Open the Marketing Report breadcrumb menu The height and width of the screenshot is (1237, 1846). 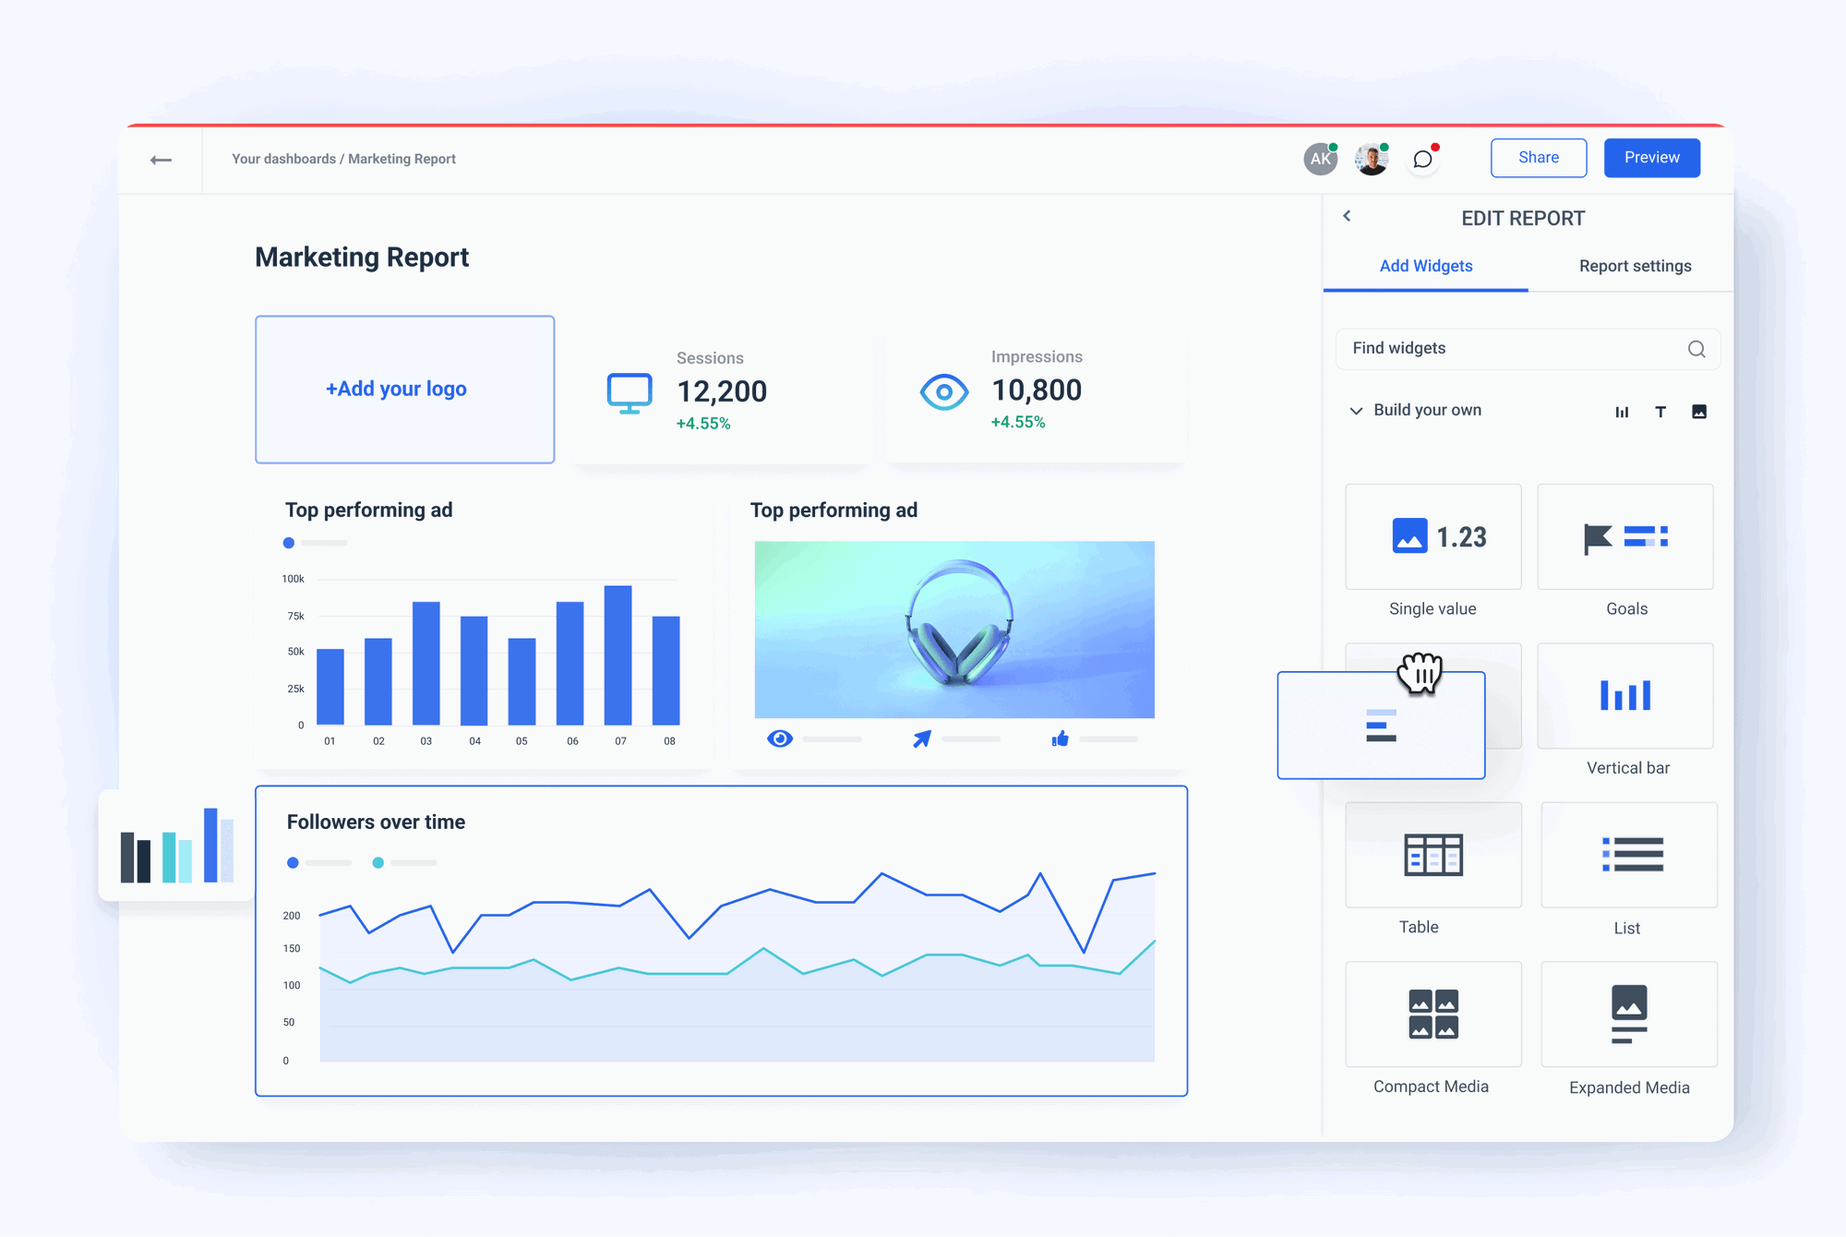click(401, 159)
